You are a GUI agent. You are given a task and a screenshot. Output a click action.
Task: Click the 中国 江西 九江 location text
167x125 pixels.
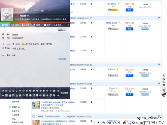19,49
